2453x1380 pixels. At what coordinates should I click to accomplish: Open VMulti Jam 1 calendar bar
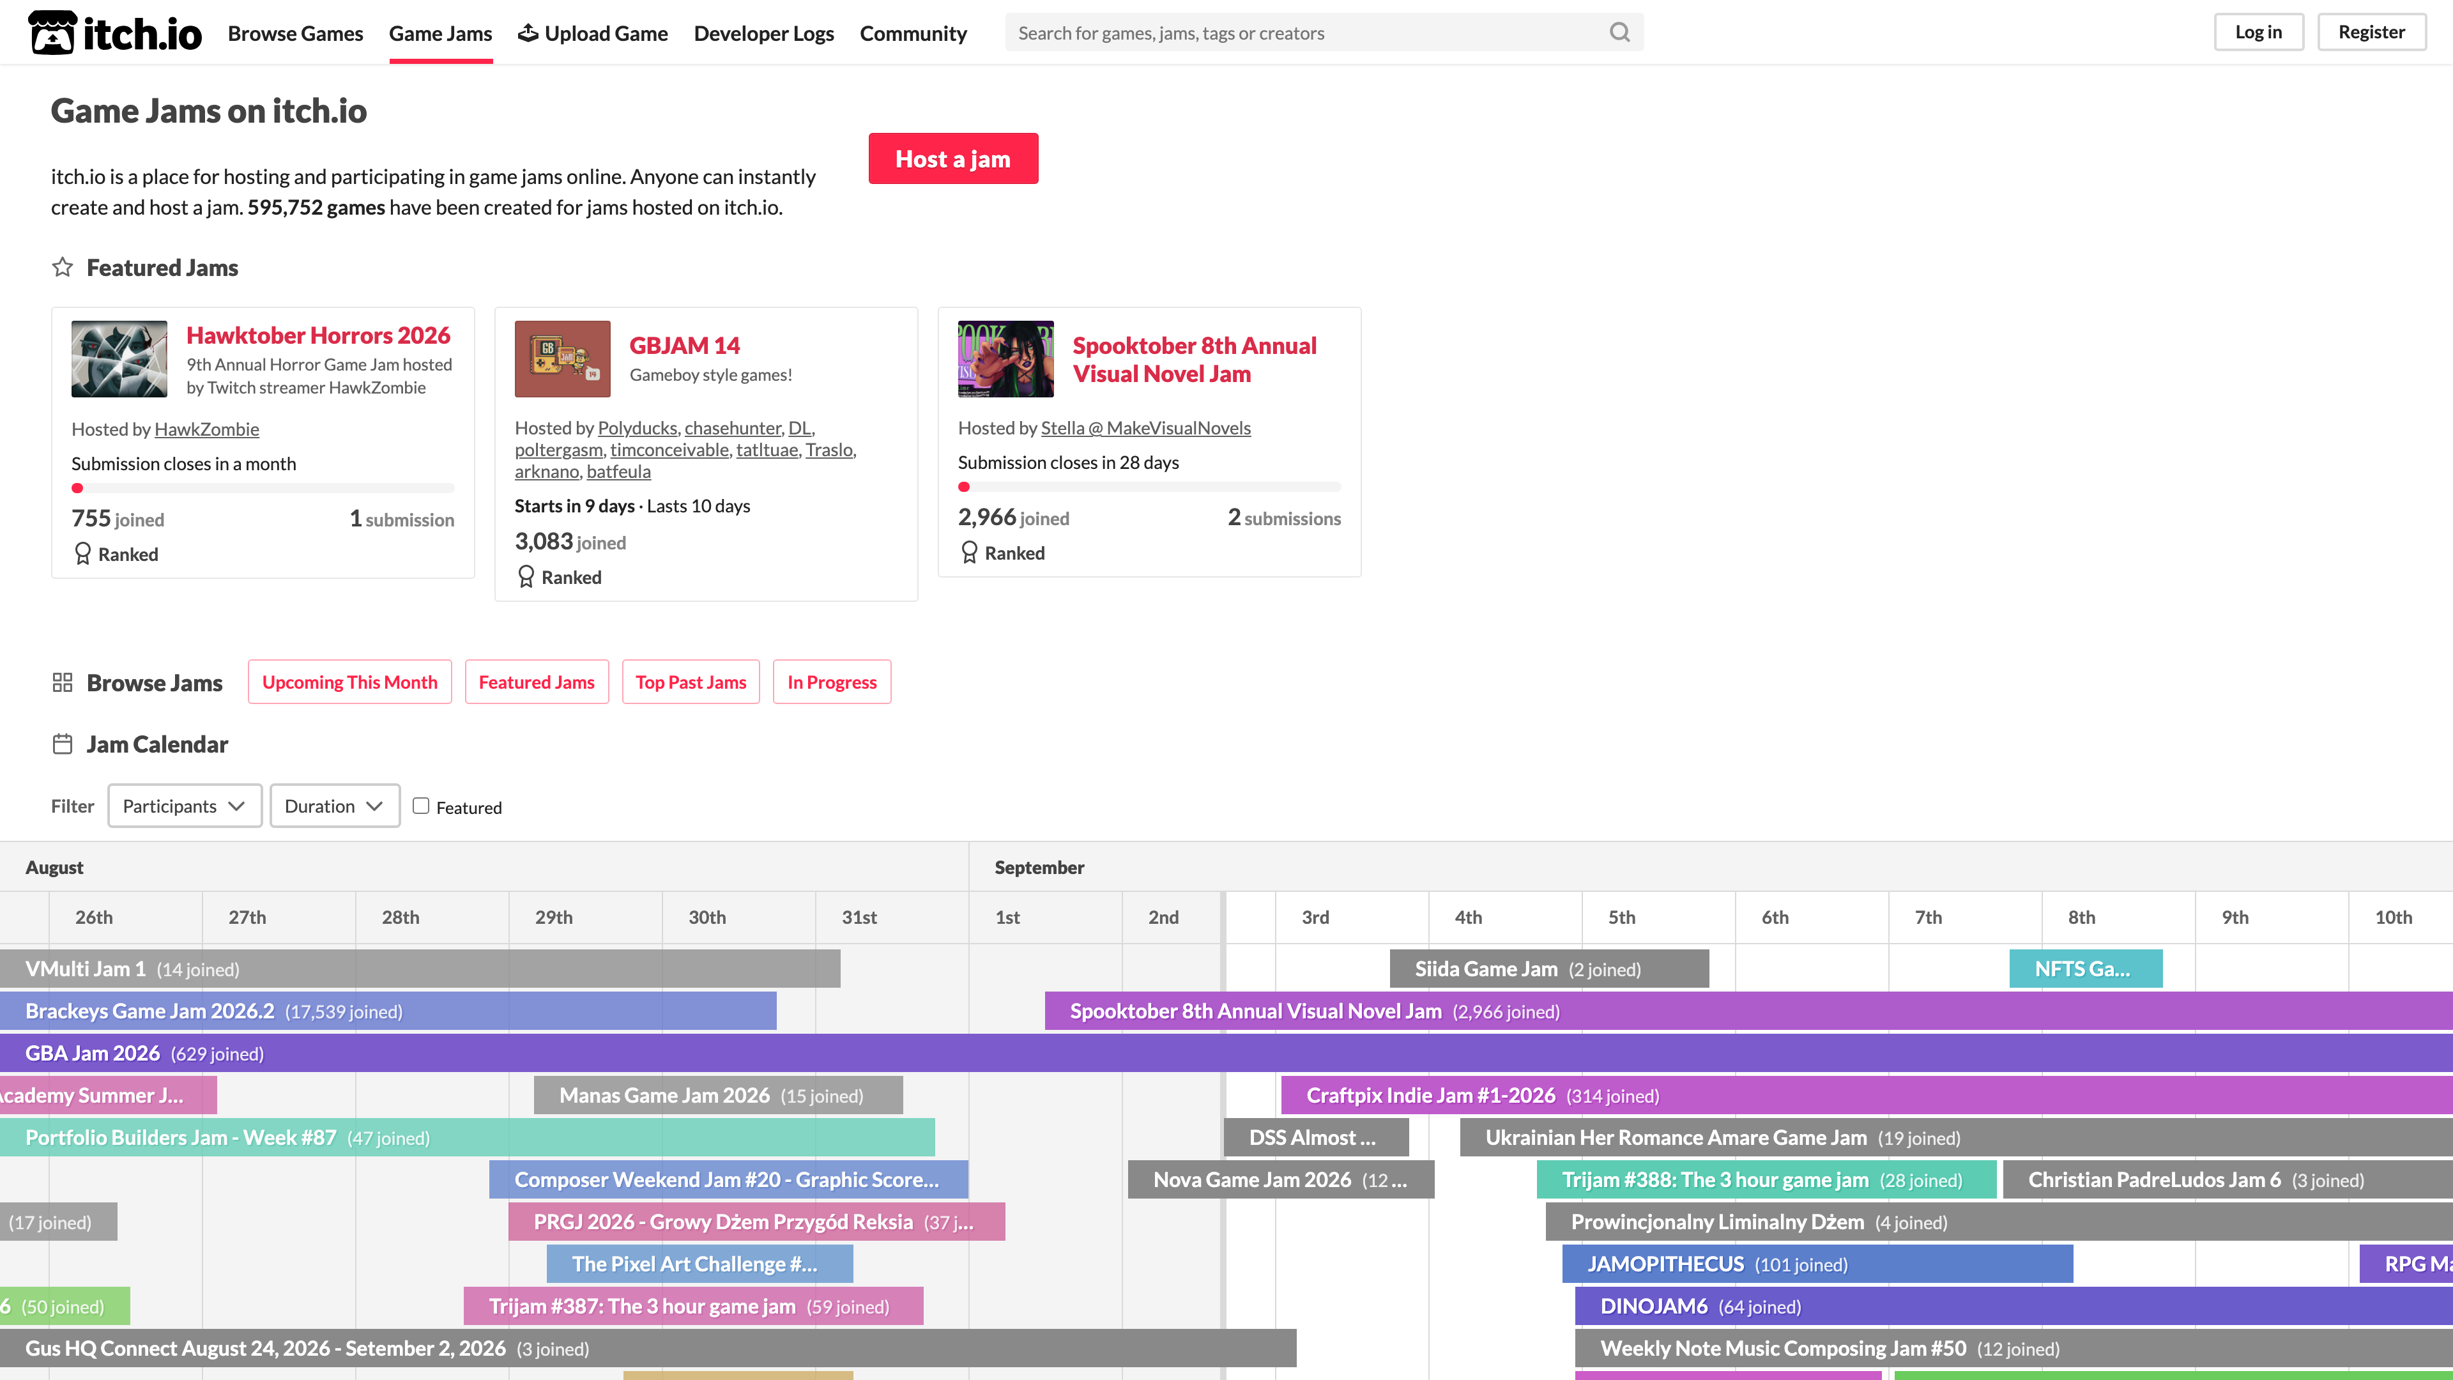pyautogui.click(x=420, y=969)
